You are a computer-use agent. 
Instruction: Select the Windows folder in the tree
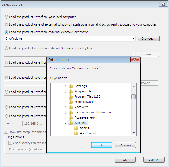(x=81, y=123)
